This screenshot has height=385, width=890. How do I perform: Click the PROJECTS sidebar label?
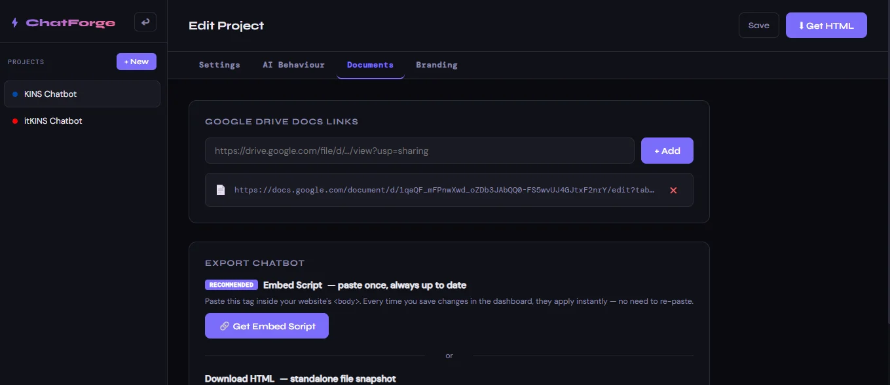tap(26, 62)
